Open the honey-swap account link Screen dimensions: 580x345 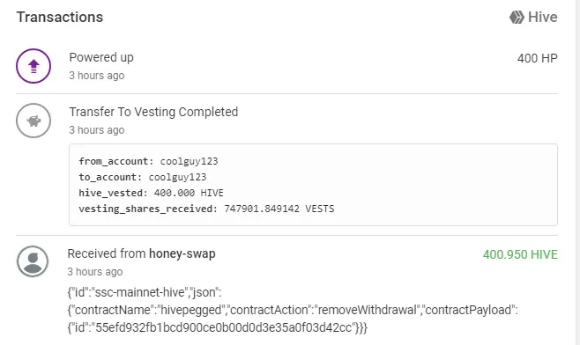[x=182, y=253]
